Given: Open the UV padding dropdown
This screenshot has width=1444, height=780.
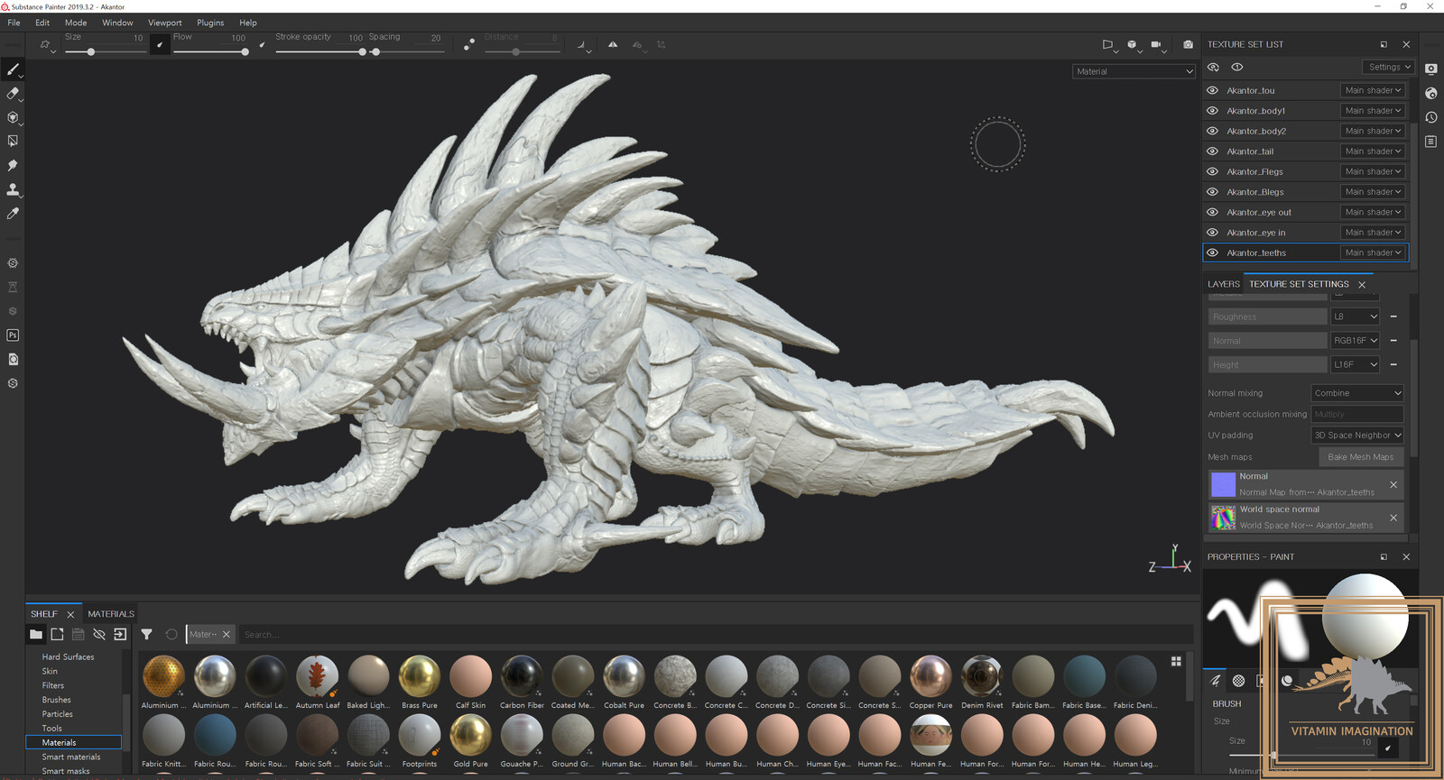Looking at the screenshot, I should tap(1357, 435).
